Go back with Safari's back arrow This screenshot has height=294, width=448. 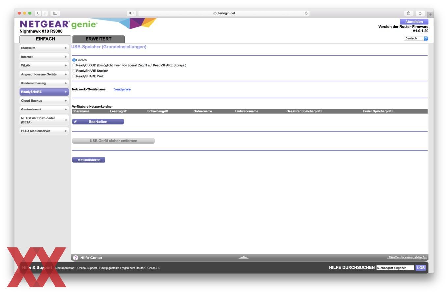tap(38, 13)
